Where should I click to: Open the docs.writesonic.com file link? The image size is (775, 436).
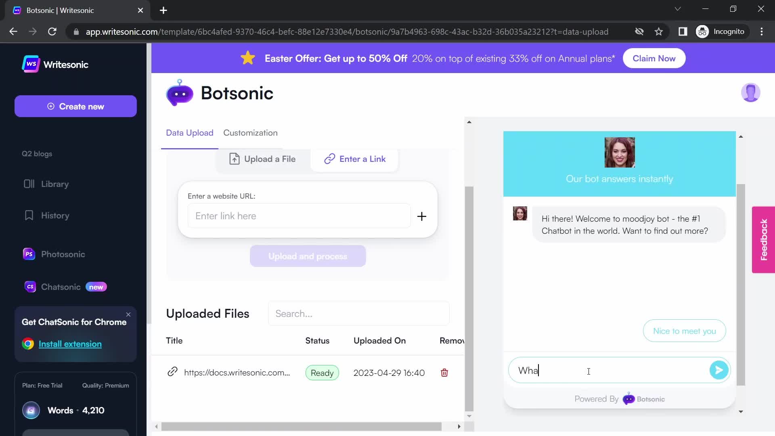tap(237, 373)
